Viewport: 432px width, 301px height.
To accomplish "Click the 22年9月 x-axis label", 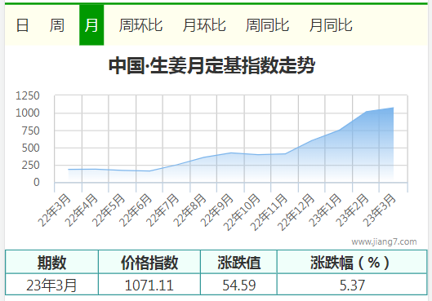I will pyautogui.click(x=217, y=210).
